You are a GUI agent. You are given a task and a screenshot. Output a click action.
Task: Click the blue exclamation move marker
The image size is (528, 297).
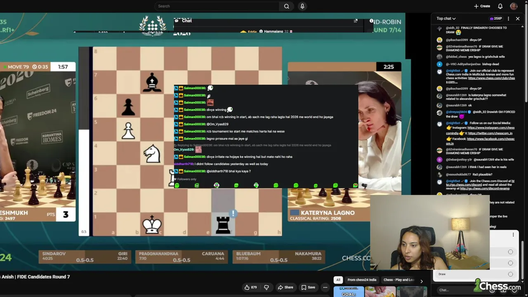233,213
